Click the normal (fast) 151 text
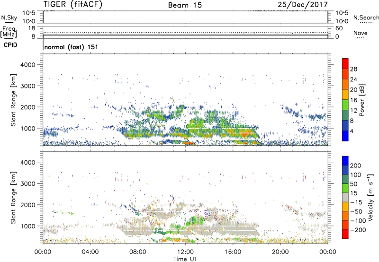The image size is (379, 262). [72, 47]
